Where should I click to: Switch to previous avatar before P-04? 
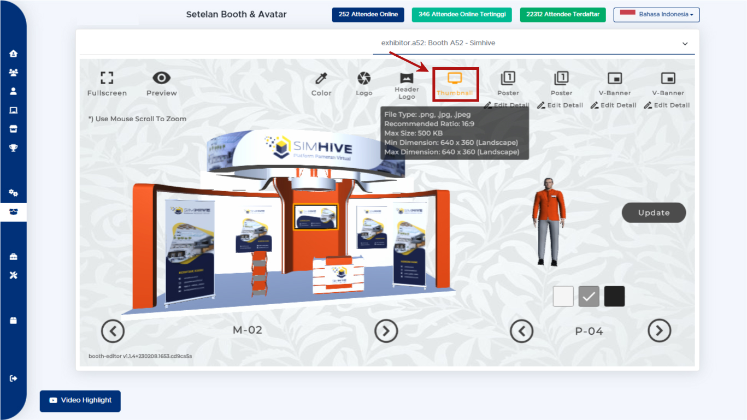[522, 331]
